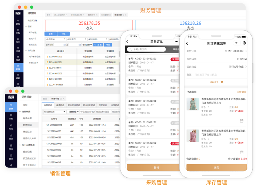Tap 同步数量 link on transfer phone
Screen dimensions: 256x185
[242, 92]
